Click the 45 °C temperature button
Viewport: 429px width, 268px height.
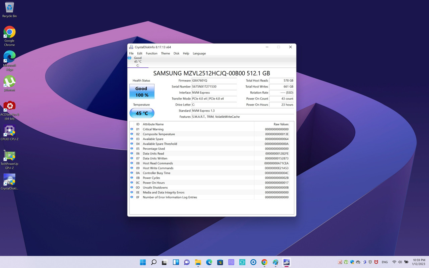142,113
